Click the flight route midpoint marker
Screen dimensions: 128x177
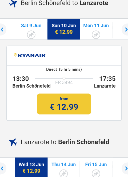click(64, 78)
